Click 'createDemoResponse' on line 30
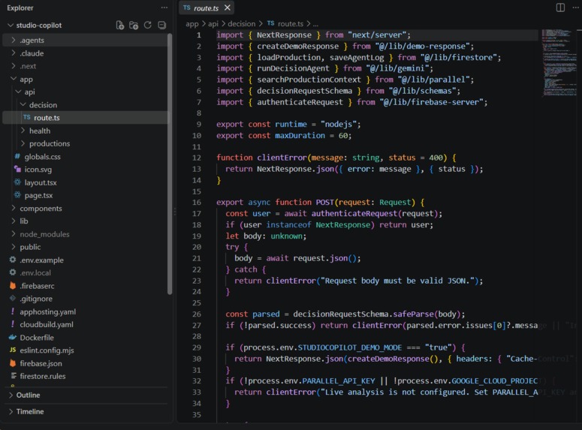Image resolution: width=582 pixels, height=430 pixels. [x=388, y=359]
